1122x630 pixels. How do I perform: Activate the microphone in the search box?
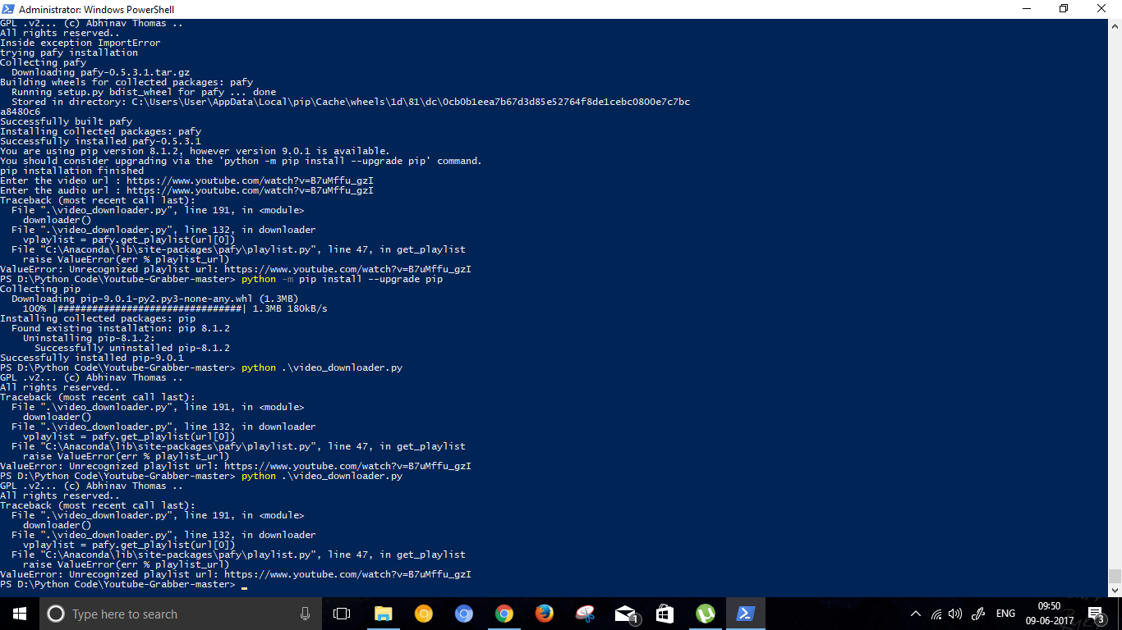tap(305, 614)
